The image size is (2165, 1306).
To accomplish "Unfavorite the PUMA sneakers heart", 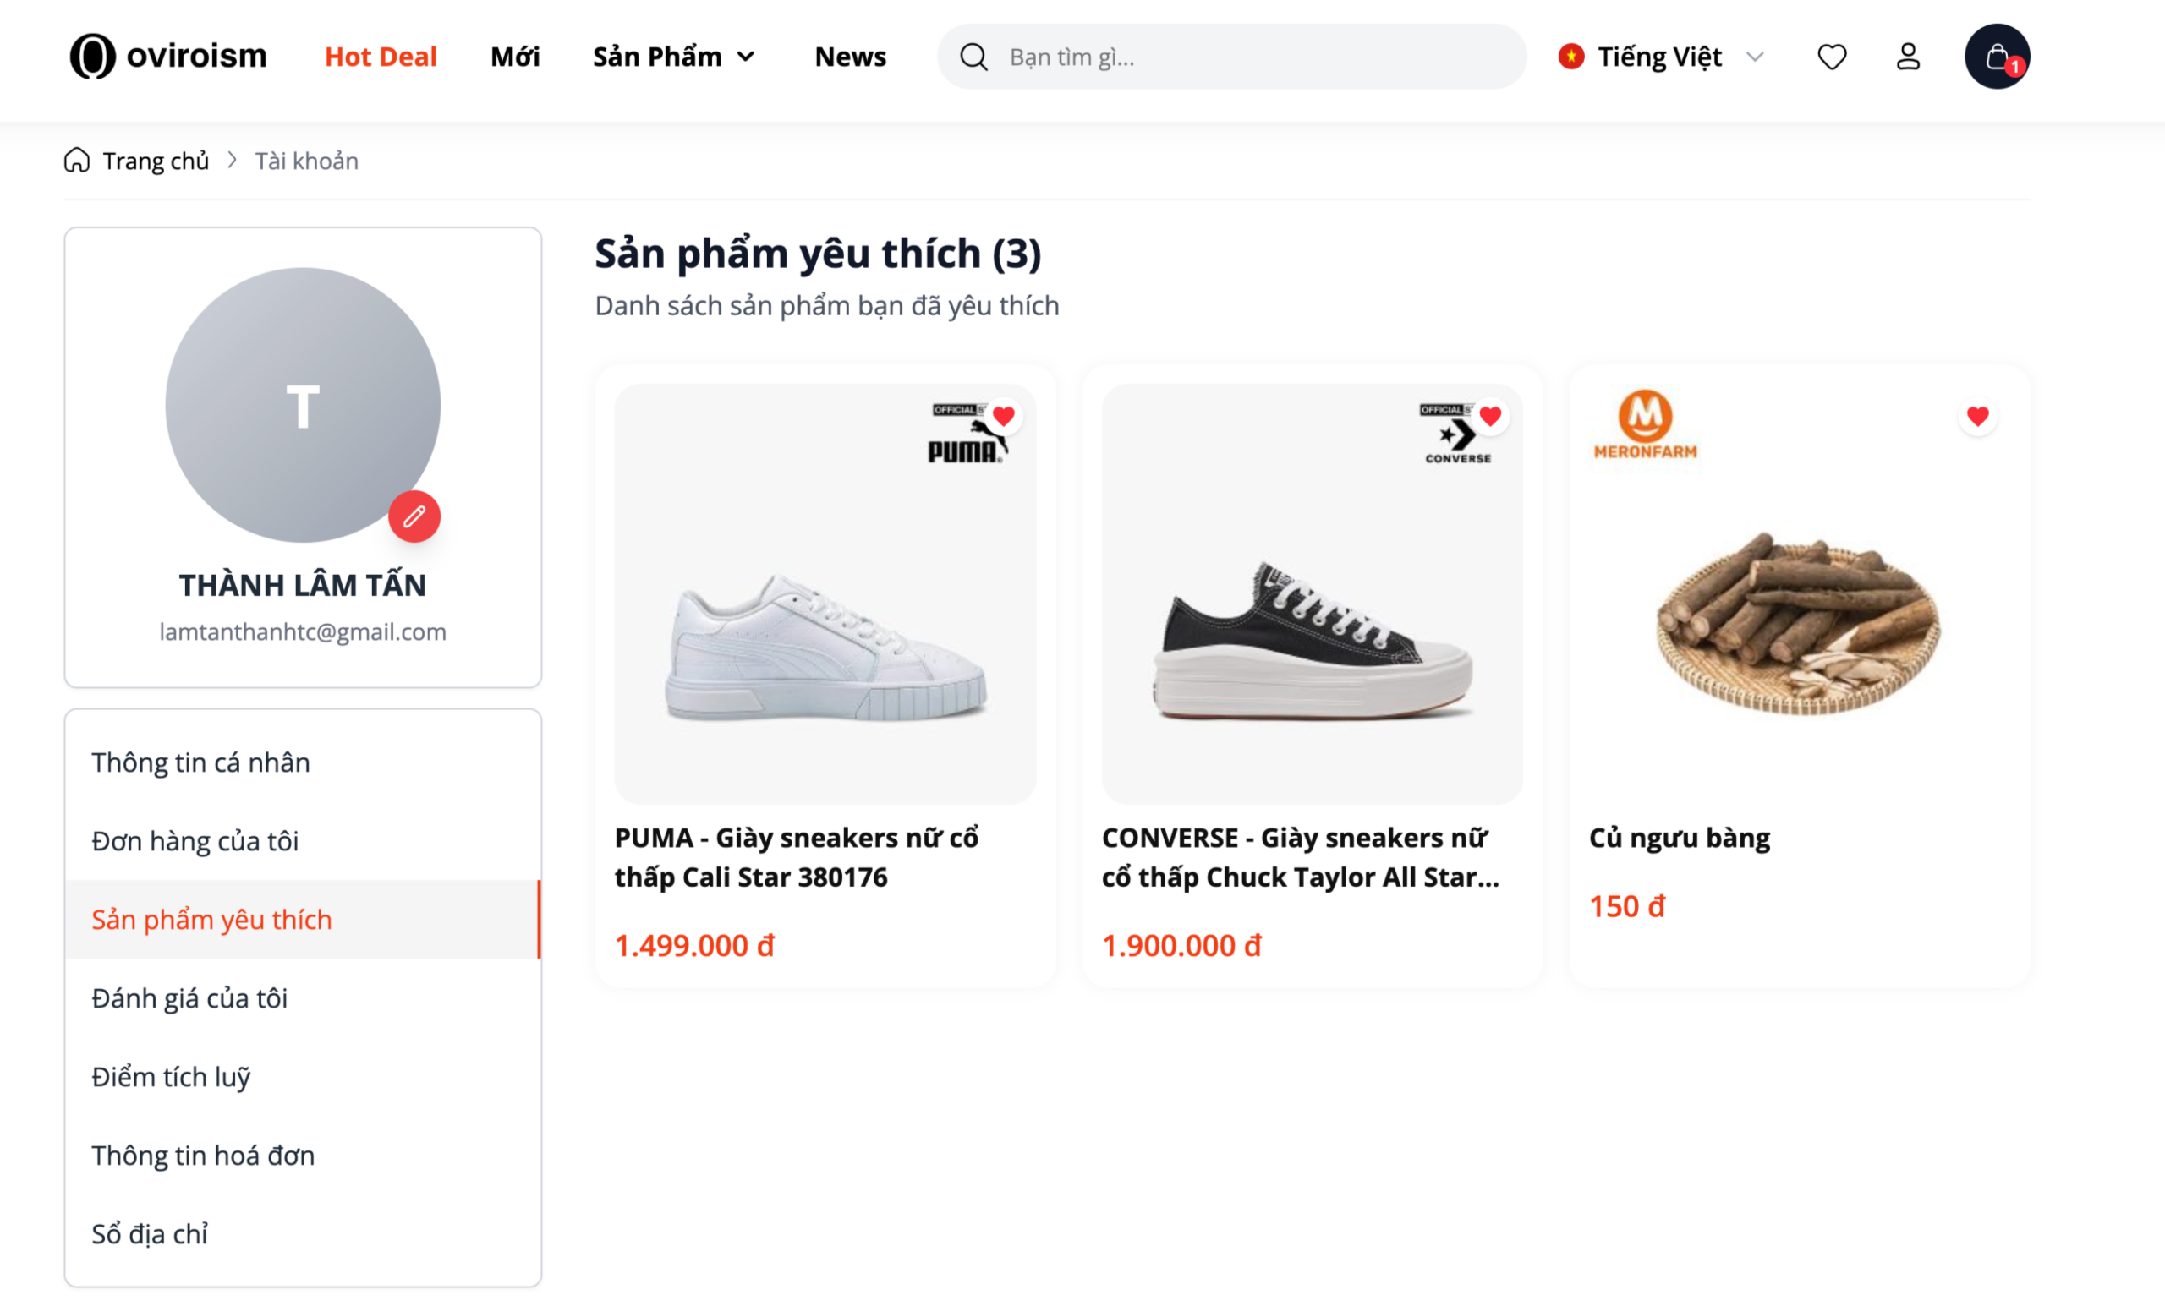I will (1003, 416).
